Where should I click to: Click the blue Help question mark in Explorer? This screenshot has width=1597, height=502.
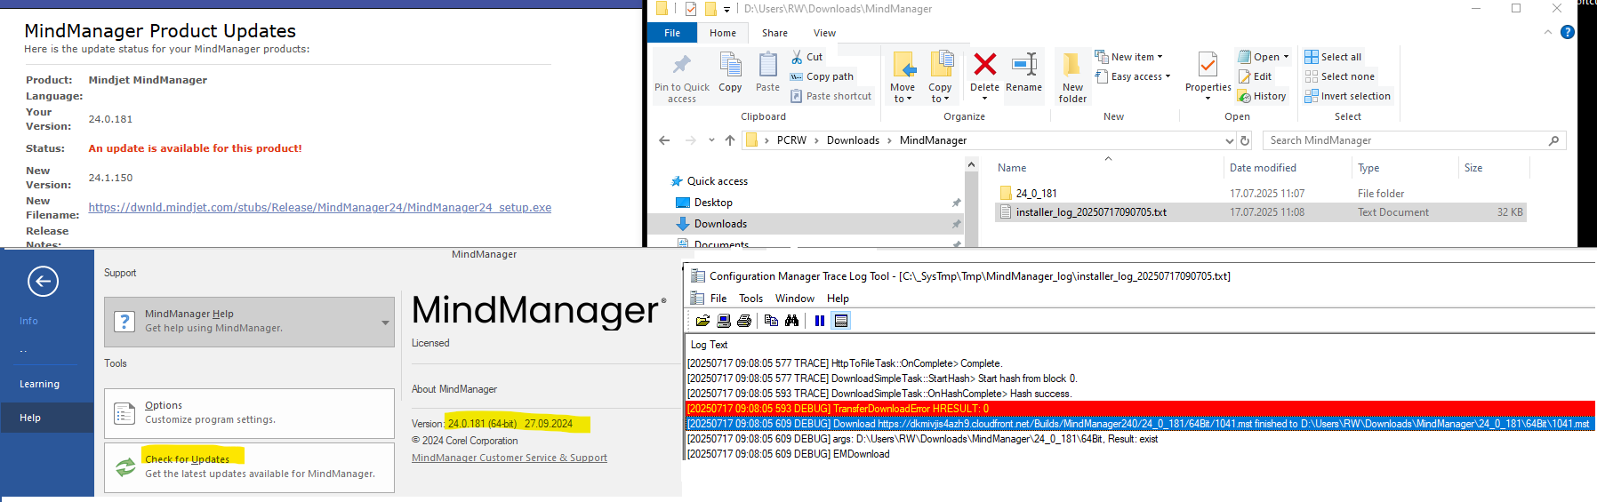click(x=1568, y=32)
